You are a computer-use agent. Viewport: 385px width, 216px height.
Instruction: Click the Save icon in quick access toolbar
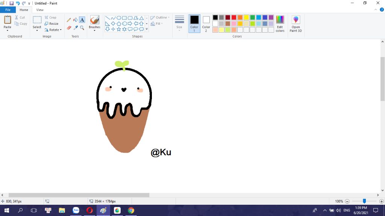pyautogui.click(x=11, y=3)
